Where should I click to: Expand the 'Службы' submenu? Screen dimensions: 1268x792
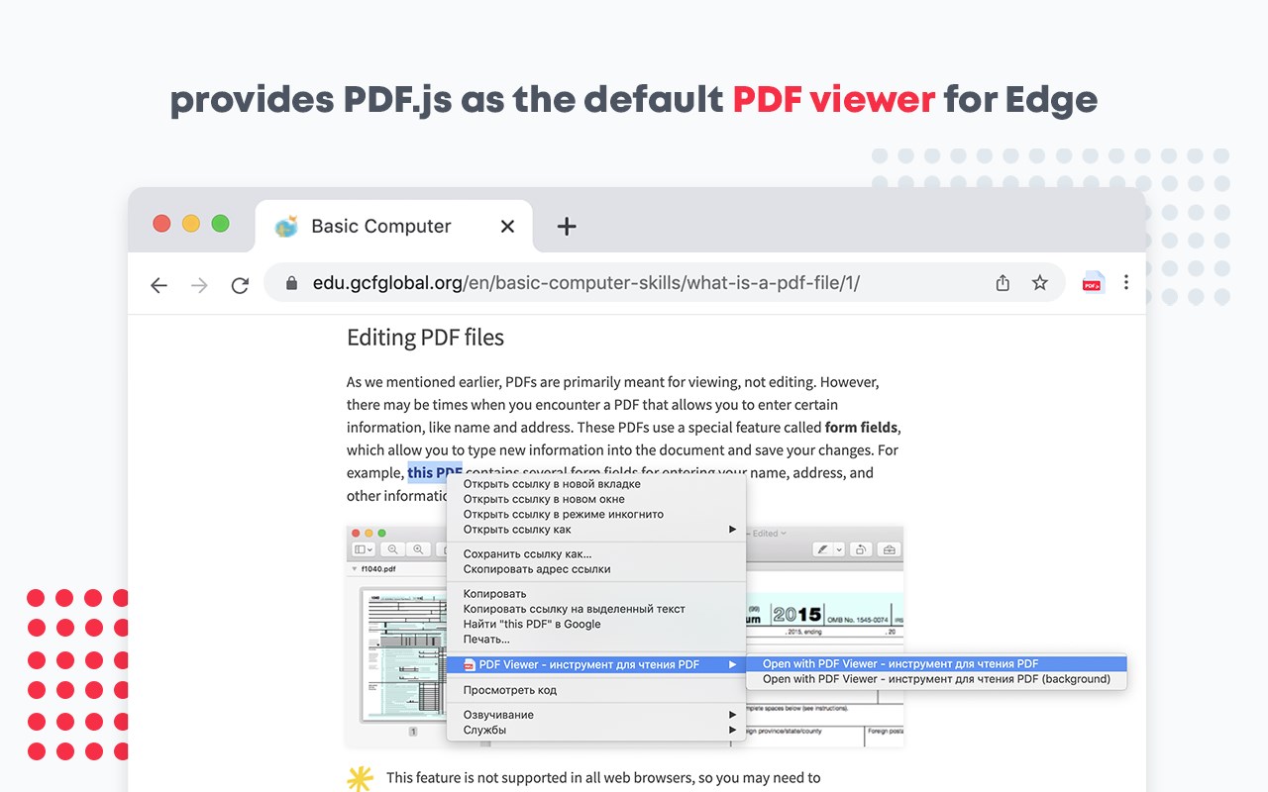(595, 730)
